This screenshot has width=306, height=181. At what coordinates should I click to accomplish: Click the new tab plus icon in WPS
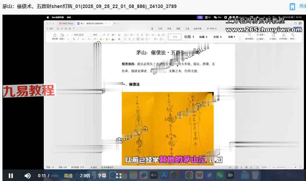115,23
